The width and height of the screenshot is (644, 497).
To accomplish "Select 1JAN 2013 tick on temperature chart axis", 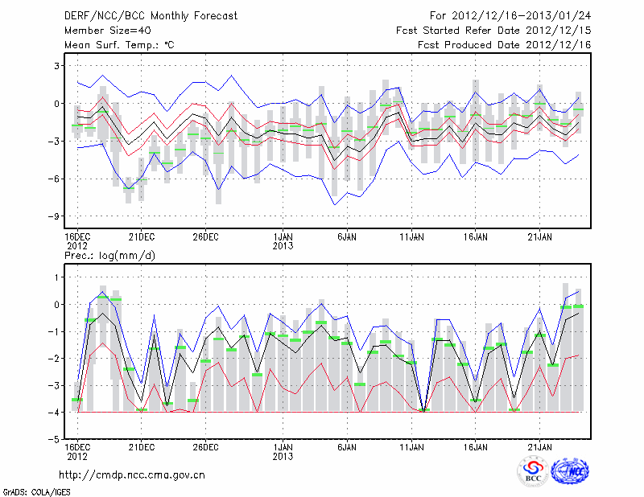I will tap(283, 240).
